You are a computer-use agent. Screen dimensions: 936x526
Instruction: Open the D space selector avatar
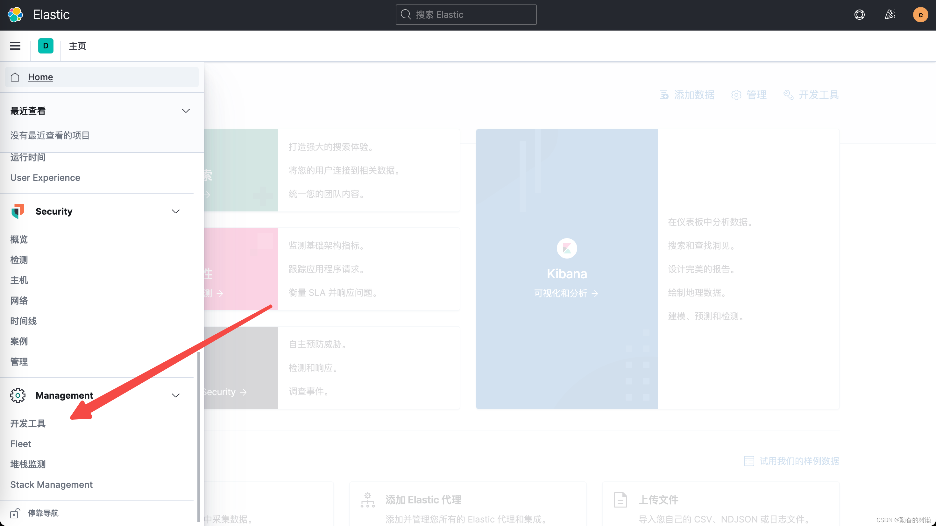click(46, 46)
